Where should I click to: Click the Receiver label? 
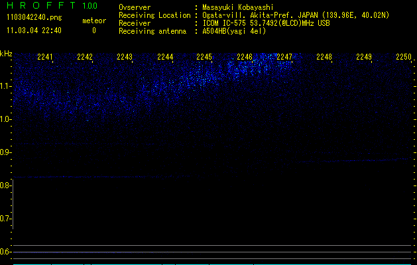click(135, 23)
